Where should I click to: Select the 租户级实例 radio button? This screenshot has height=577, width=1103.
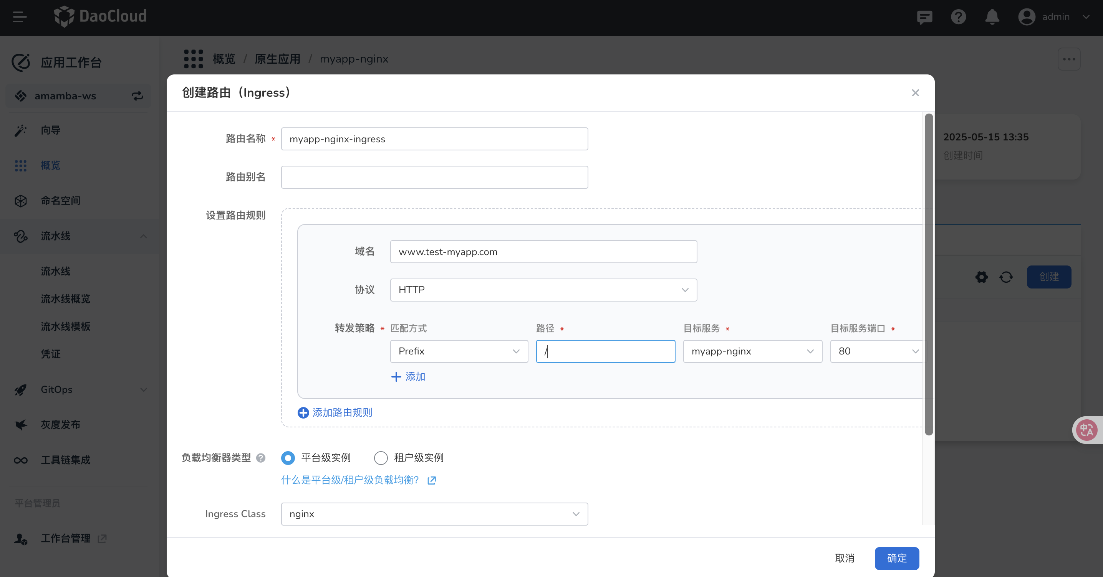381,458
